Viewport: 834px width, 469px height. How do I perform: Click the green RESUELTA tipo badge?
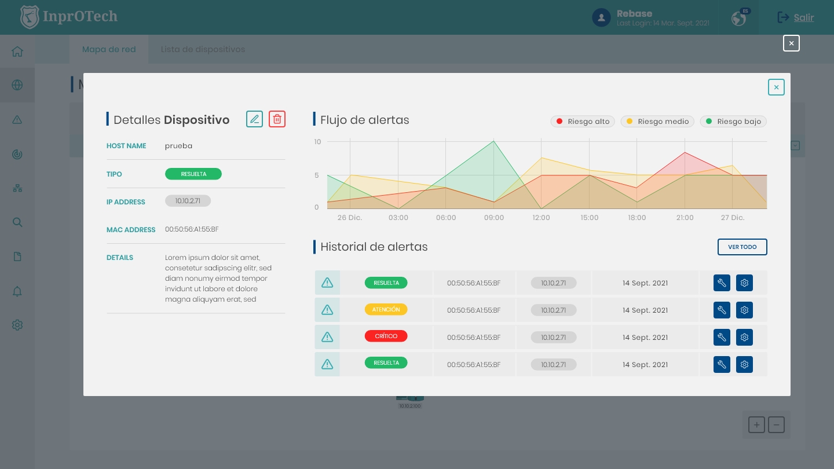point(193,174)
